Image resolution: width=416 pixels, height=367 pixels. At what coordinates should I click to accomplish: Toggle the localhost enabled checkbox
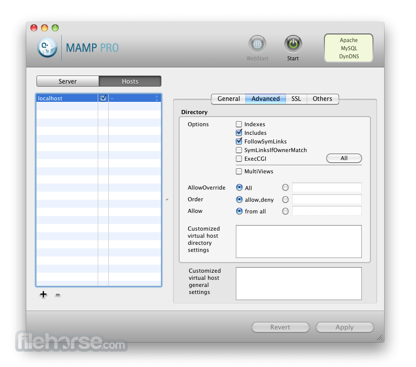point(103,98)
